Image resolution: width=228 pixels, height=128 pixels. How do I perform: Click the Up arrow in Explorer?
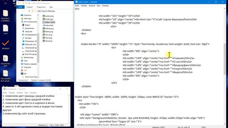tap(29, 11)
